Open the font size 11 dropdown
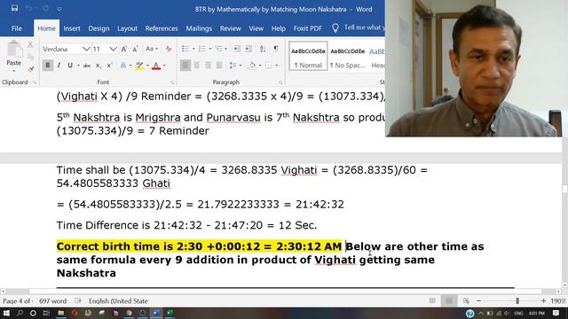The image size is (568, 319). click(113, 49)
